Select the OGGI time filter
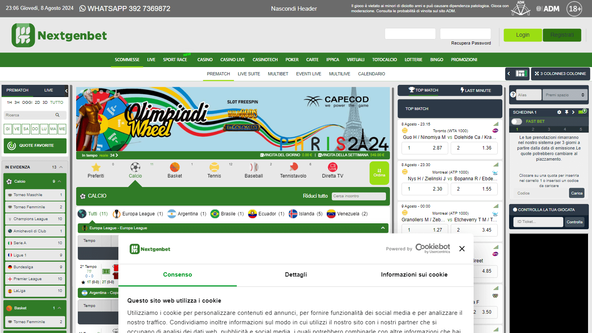Viewport: 592px width, 333px height. tap(27, 102)
